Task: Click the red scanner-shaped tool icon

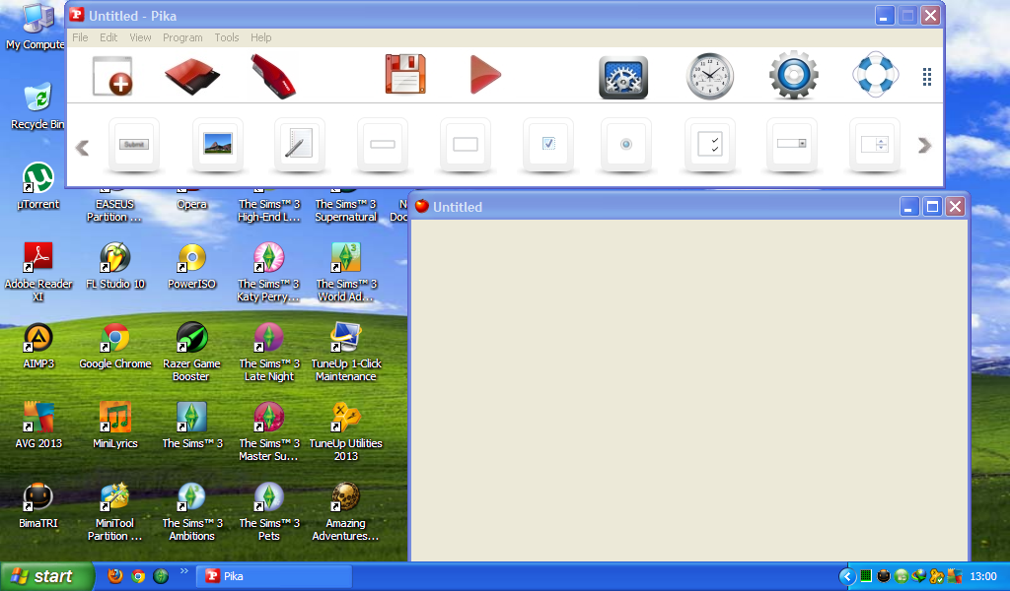Action: click(273, 77)
